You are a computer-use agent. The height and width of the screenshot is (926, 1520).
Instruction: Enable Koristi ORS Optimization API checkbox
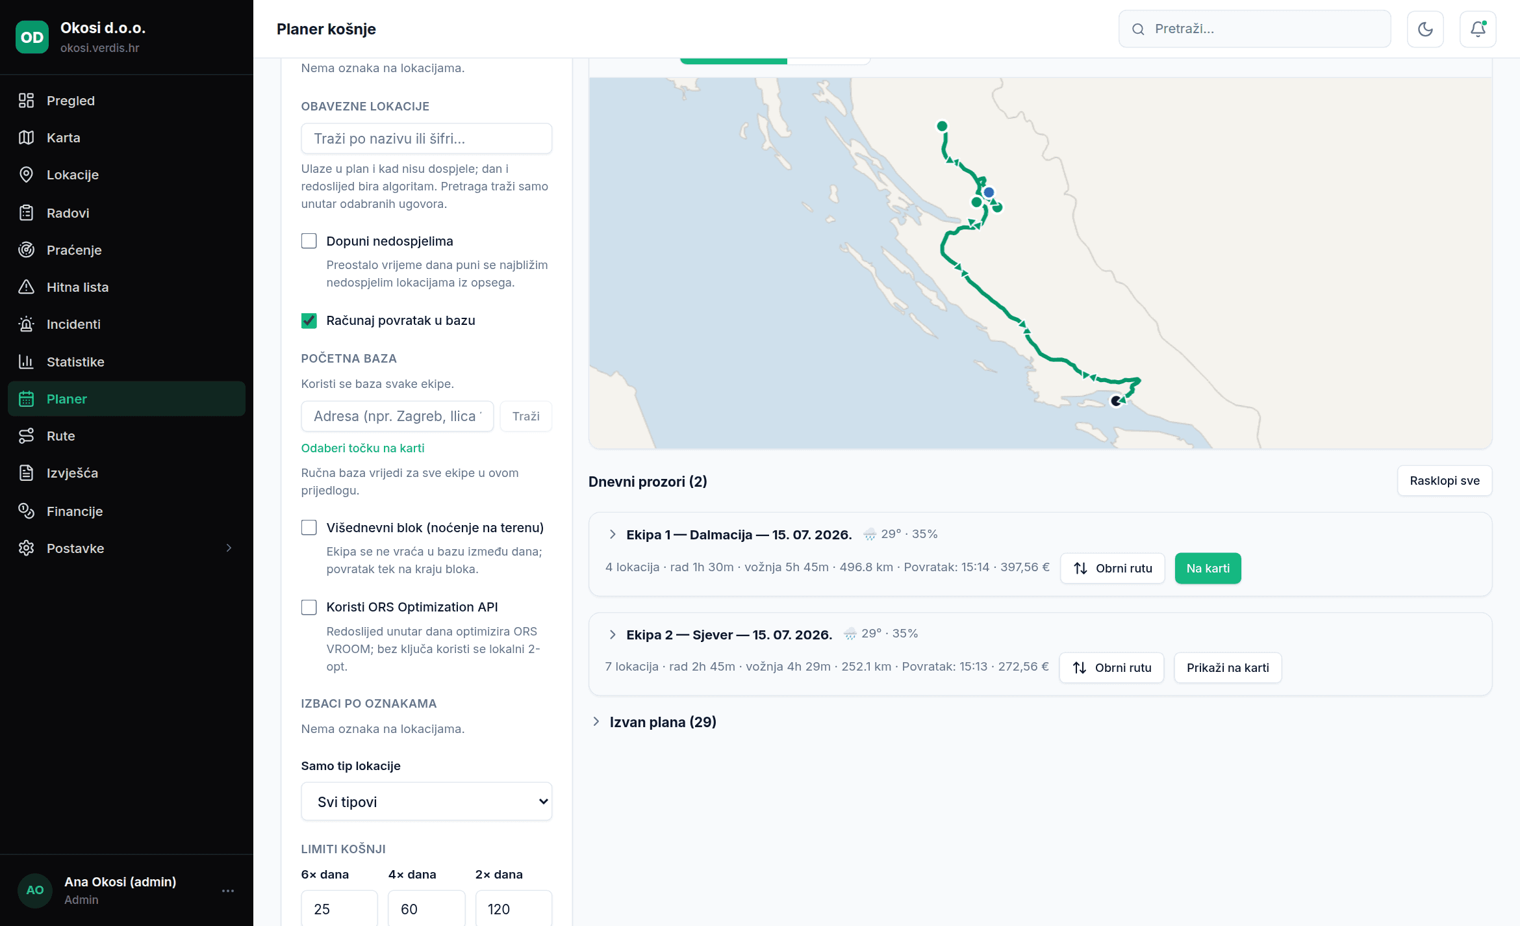(x=309, y=607)
